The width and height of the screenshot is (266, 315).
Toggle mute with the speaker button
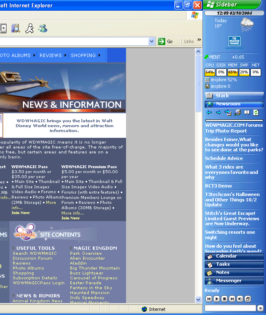[x=240, y=299]
